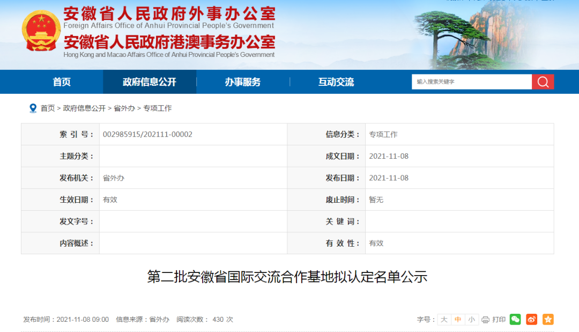
Task: Click the 阅读次数 430 次 counter
Action: 205,320
